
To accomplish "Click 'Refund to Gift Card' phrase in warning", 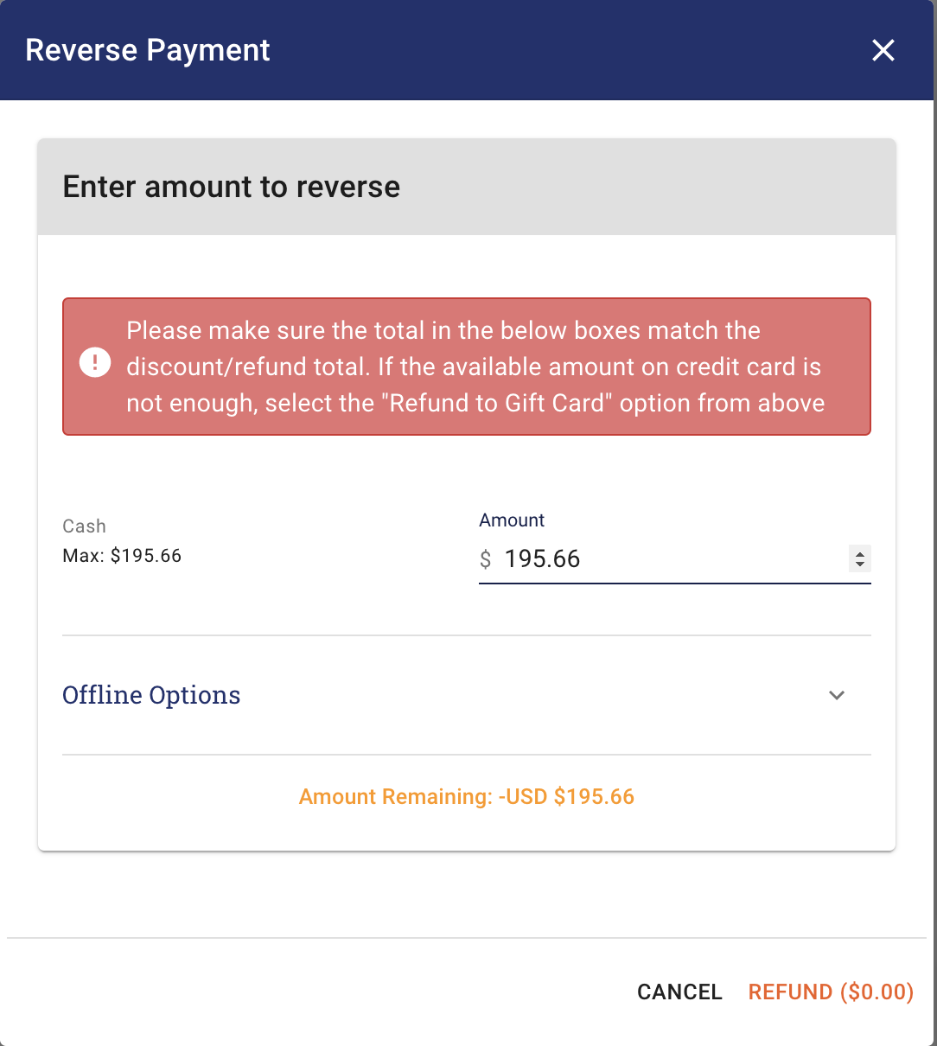I will 495,403.
